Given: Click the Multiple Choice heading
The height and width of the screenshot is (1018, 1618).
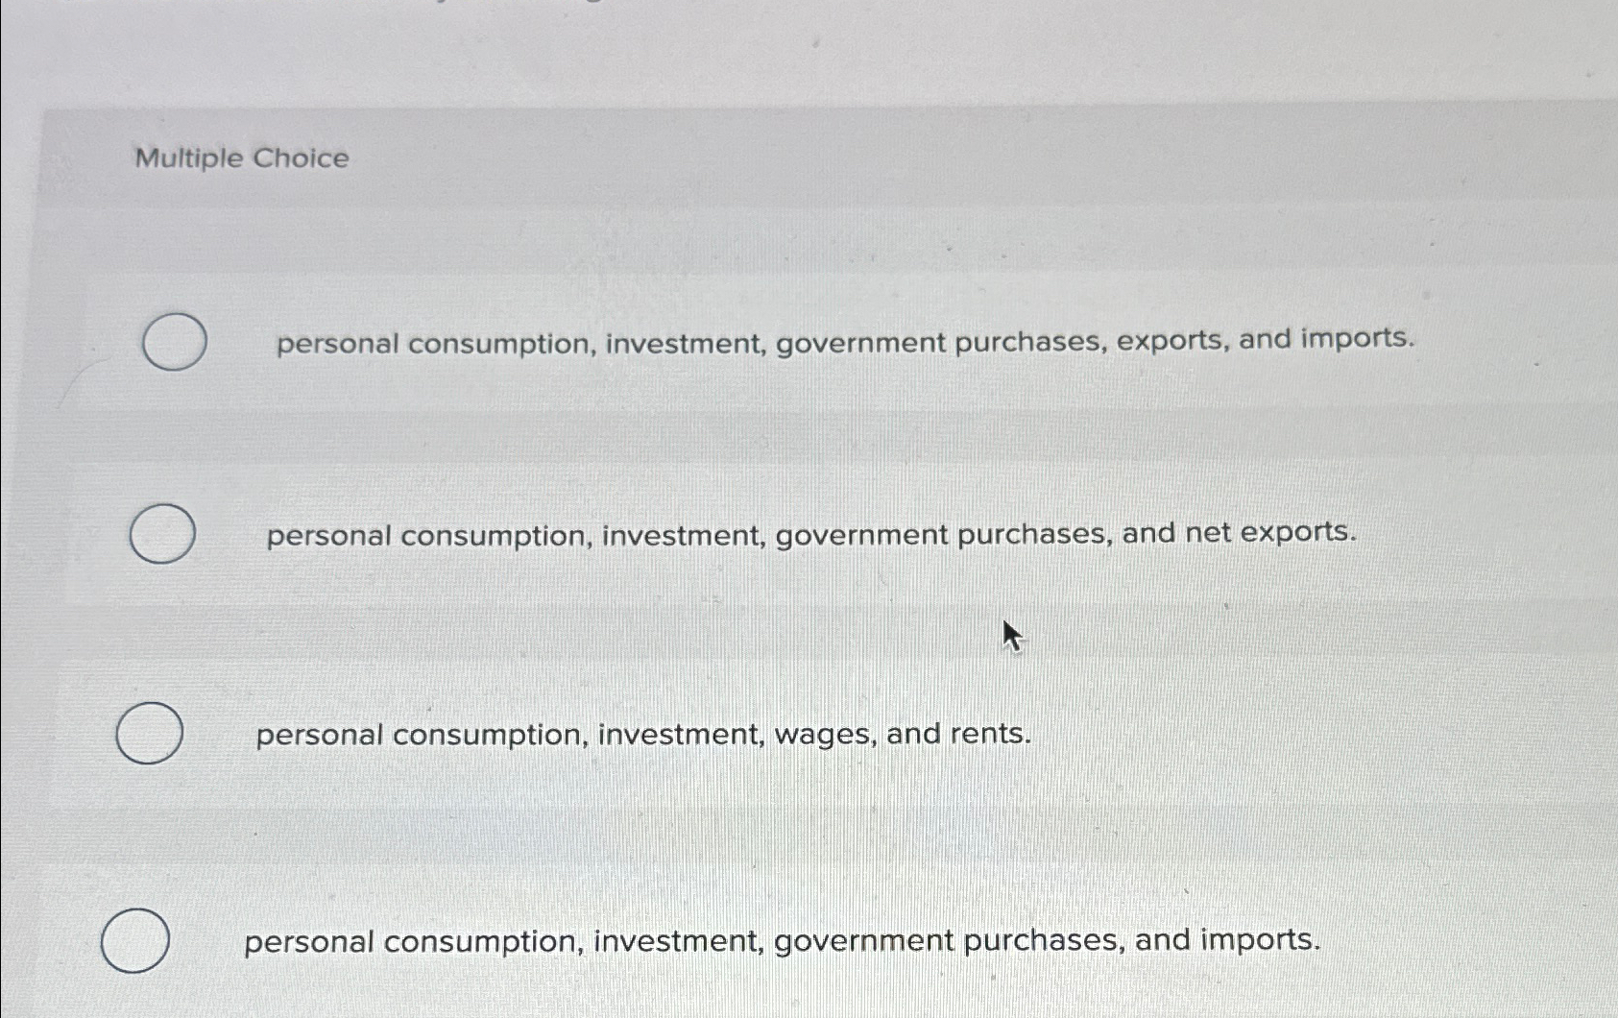Looking at the screenshot, I should [243, 158].
